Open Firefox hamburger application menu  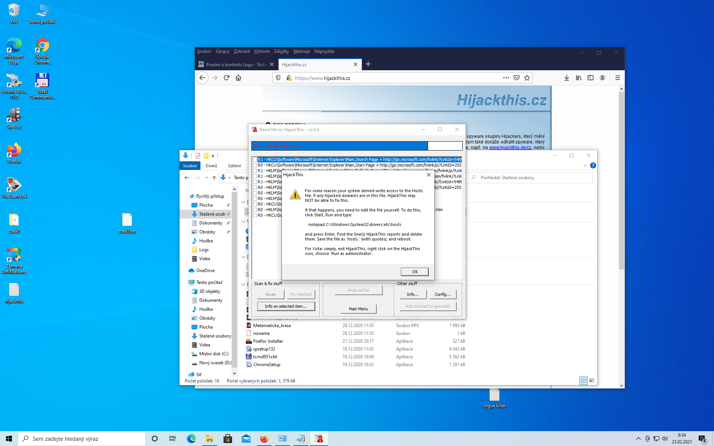click(617, 78)
